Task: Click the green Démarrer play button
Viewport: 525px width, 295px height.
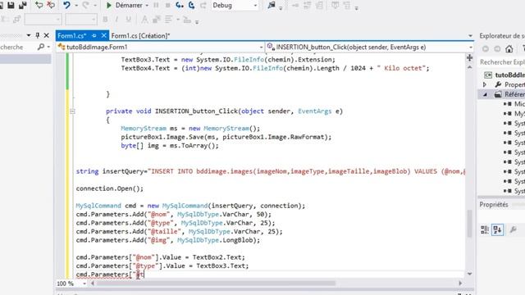Action: tap(108, 6)
